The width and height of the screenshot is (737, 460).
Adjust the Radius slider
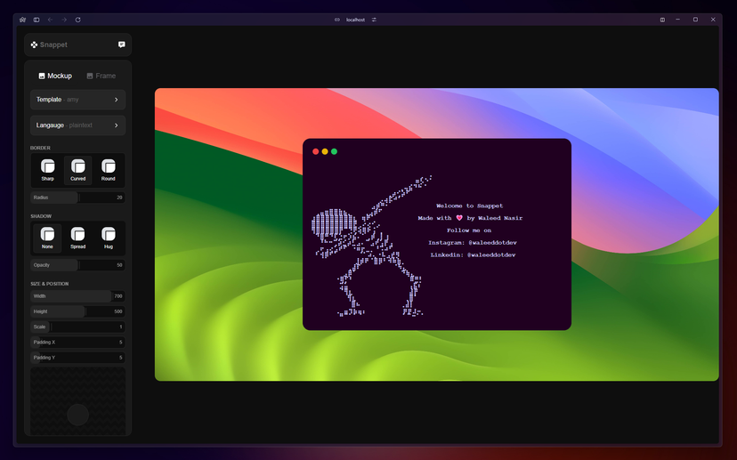[78, 198]
